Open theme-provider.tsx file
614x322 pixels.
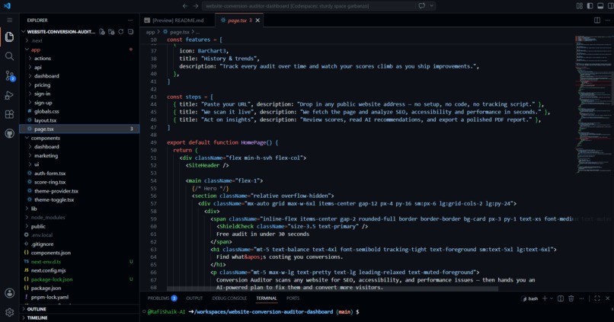[x=79, y=191]
